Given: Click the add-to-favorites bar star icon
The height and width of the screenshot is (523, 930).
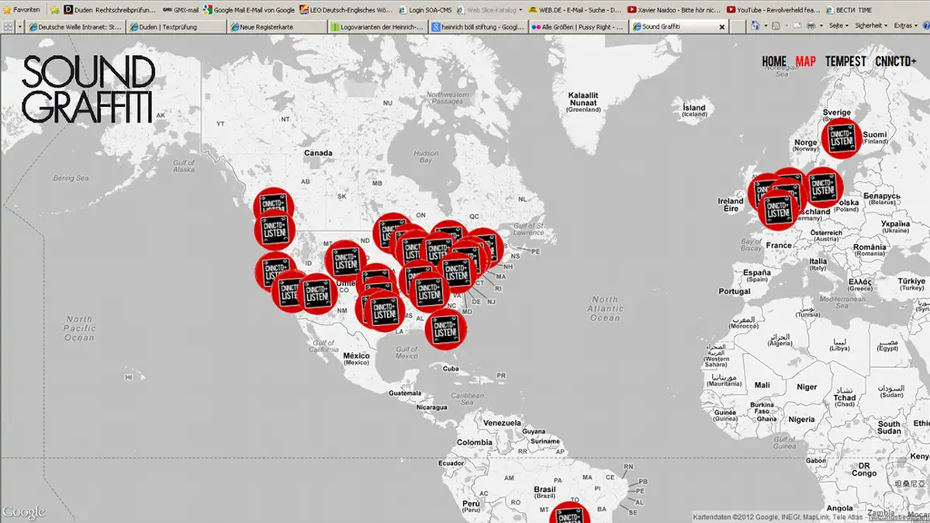Looking at the screenshot, I should click(54, 10).
